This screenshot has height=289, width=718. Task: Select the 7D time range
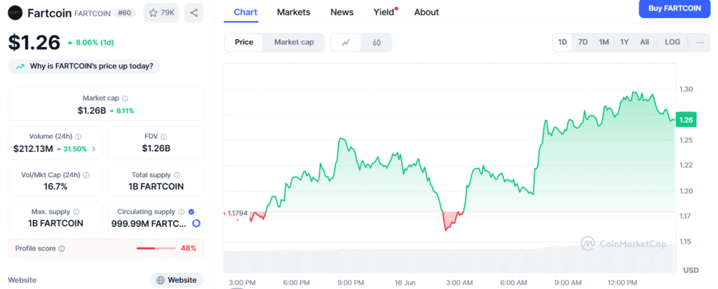click(x=583, y=42)
